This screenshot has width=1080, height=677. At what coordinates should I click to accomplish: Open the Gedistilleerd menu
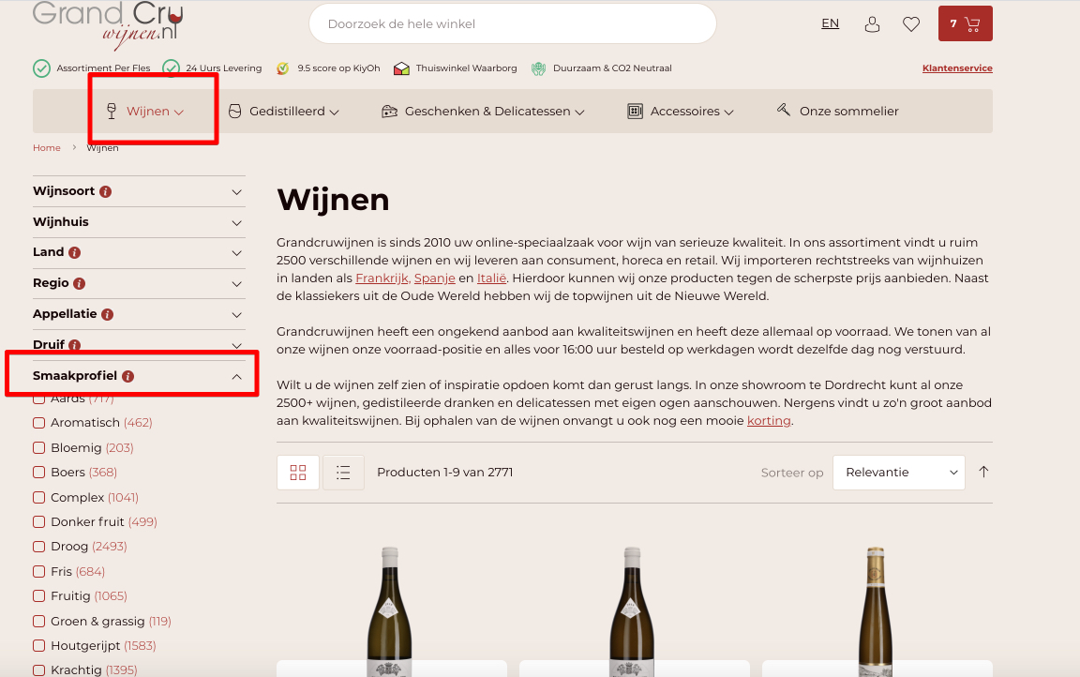pyautogui.click(x=283, y=112)
